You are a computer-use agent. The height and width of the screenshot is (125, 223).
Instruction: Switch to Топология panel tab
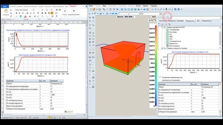coord(162,21)
